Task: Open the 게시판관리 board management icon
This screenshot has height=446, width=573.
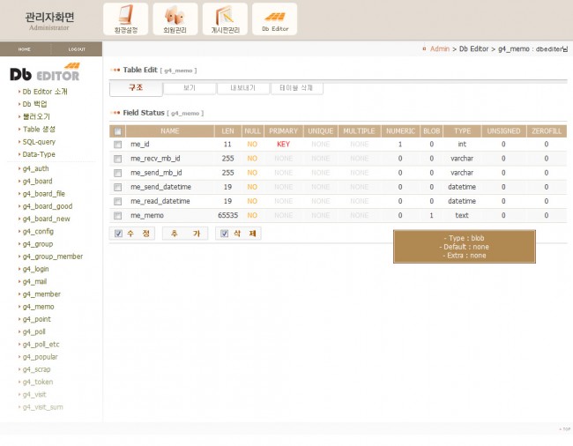Action: tap(225, 19)
